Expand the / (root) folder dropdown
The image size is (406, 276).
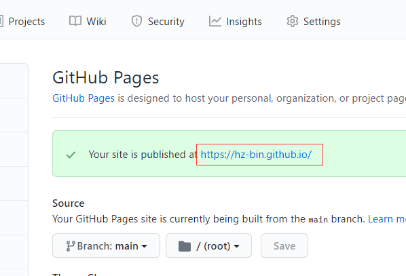[x=208, y=245]
